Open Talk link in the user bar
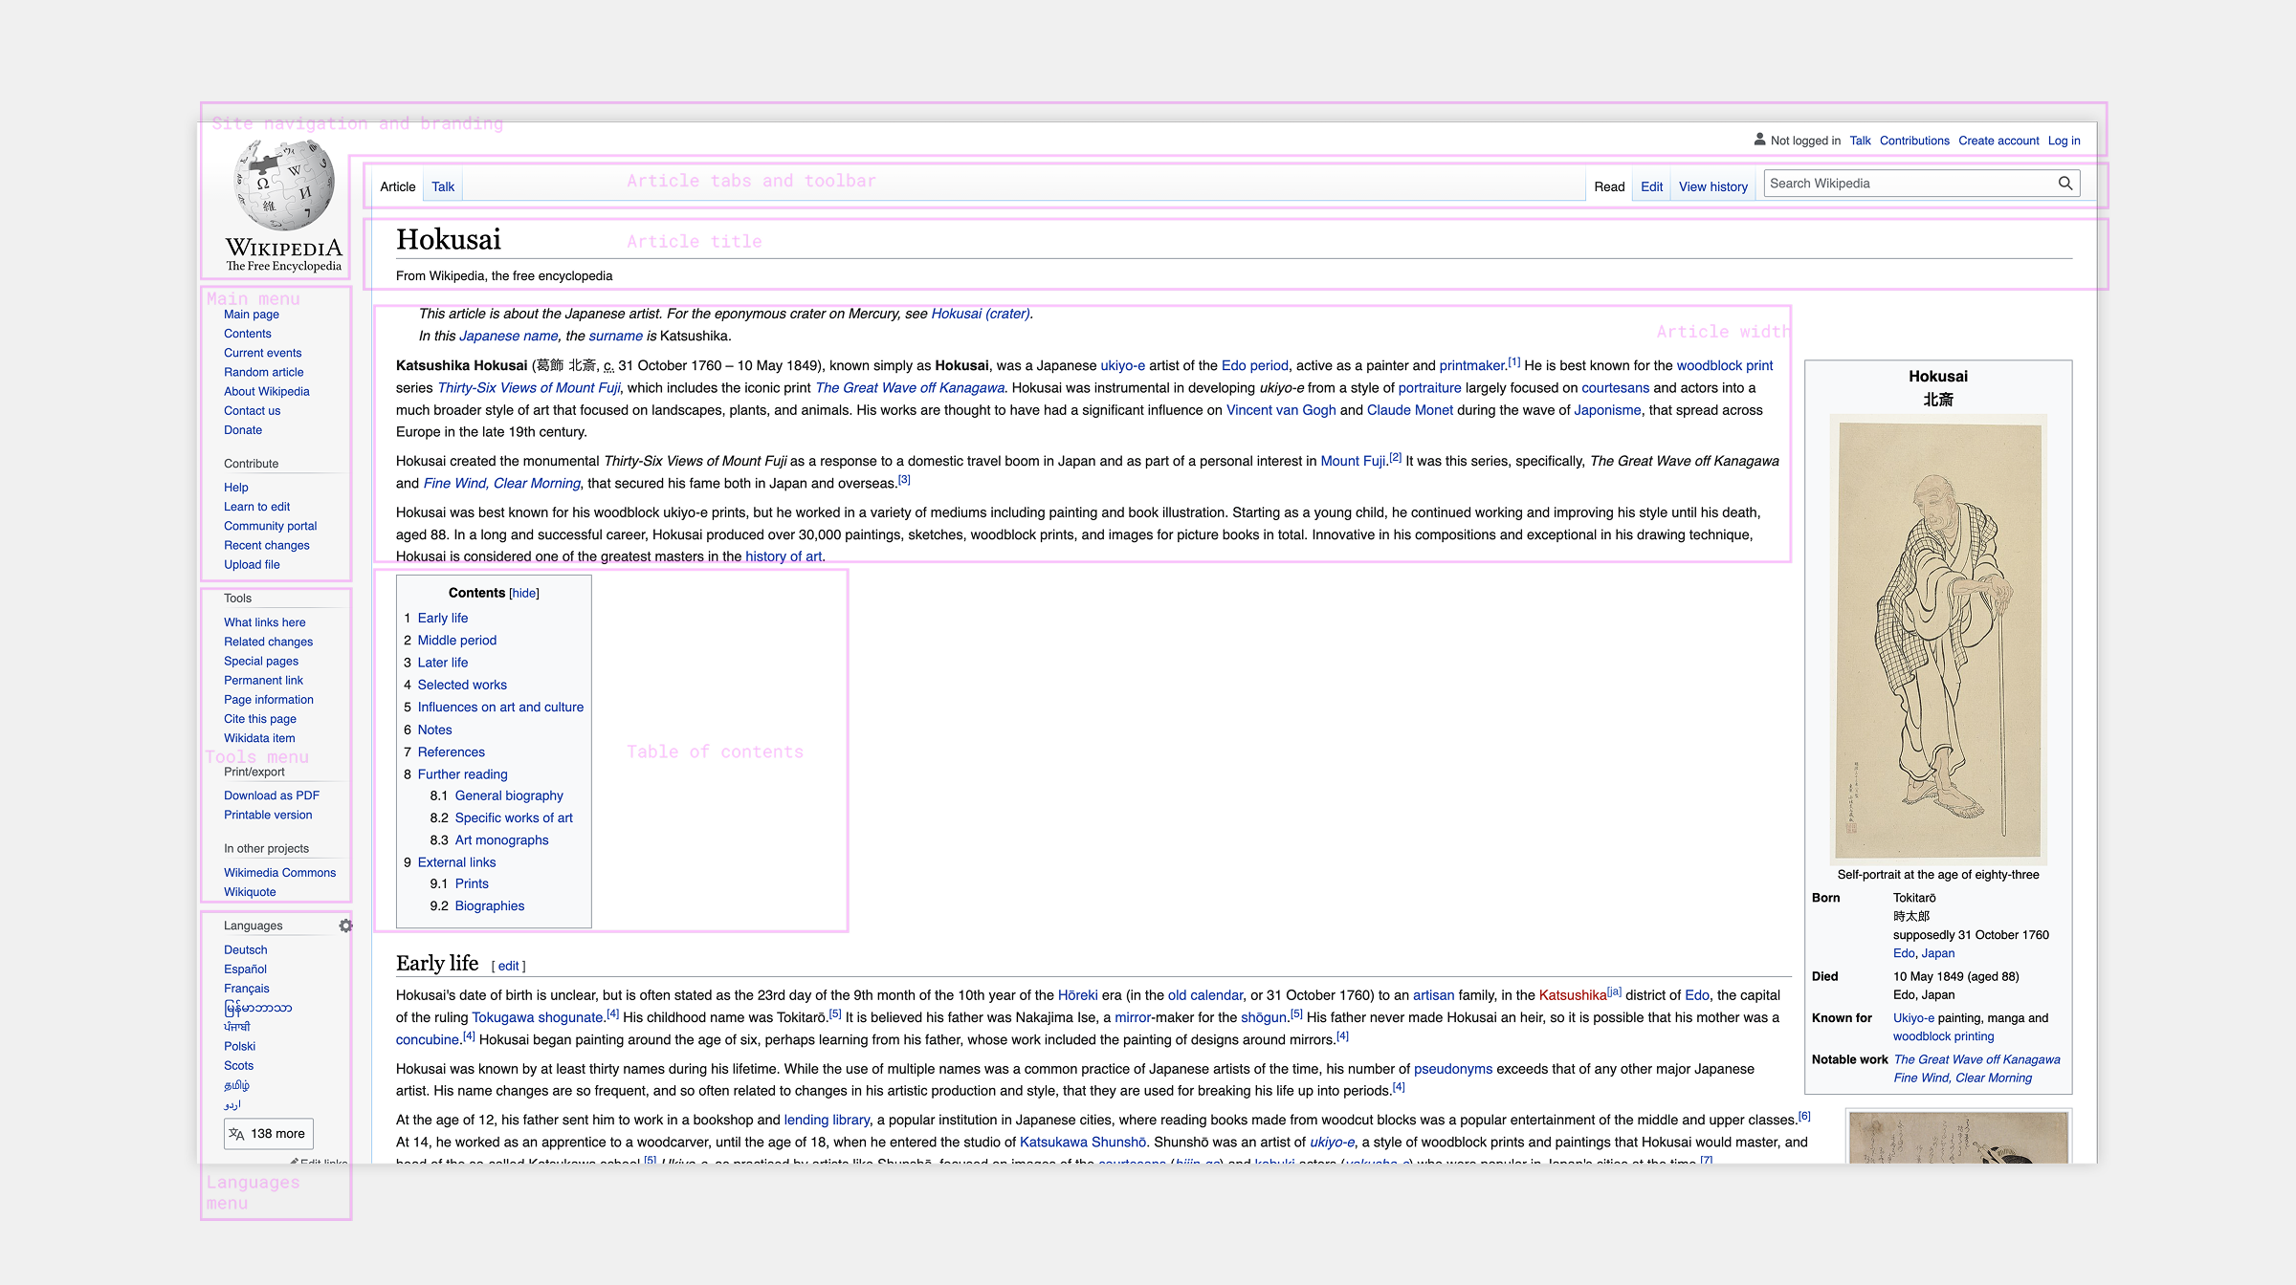 pos(1860,141)
